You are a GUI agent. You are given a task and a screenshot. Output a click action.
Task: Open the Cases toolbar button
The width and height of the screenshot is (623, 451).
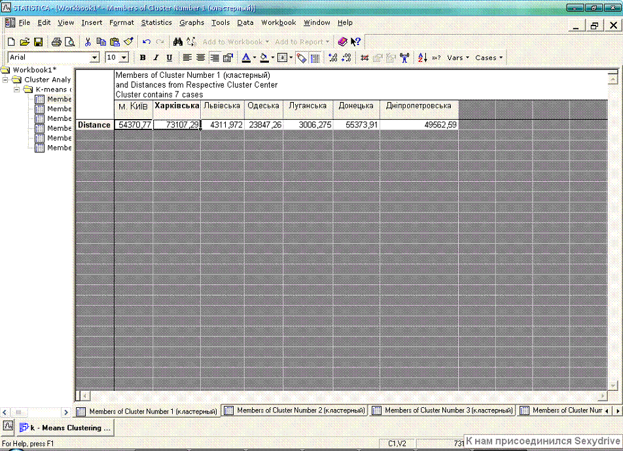click(x=489, y=58)
